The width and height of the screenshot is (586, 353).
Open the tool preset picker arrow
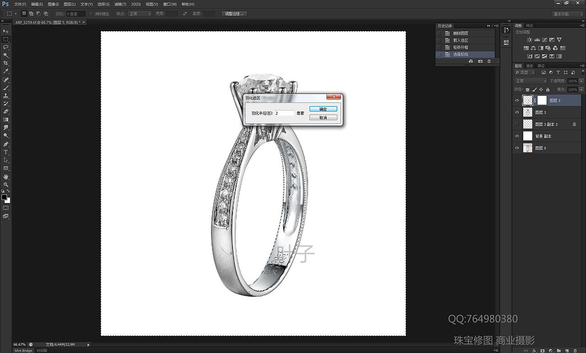15,14
